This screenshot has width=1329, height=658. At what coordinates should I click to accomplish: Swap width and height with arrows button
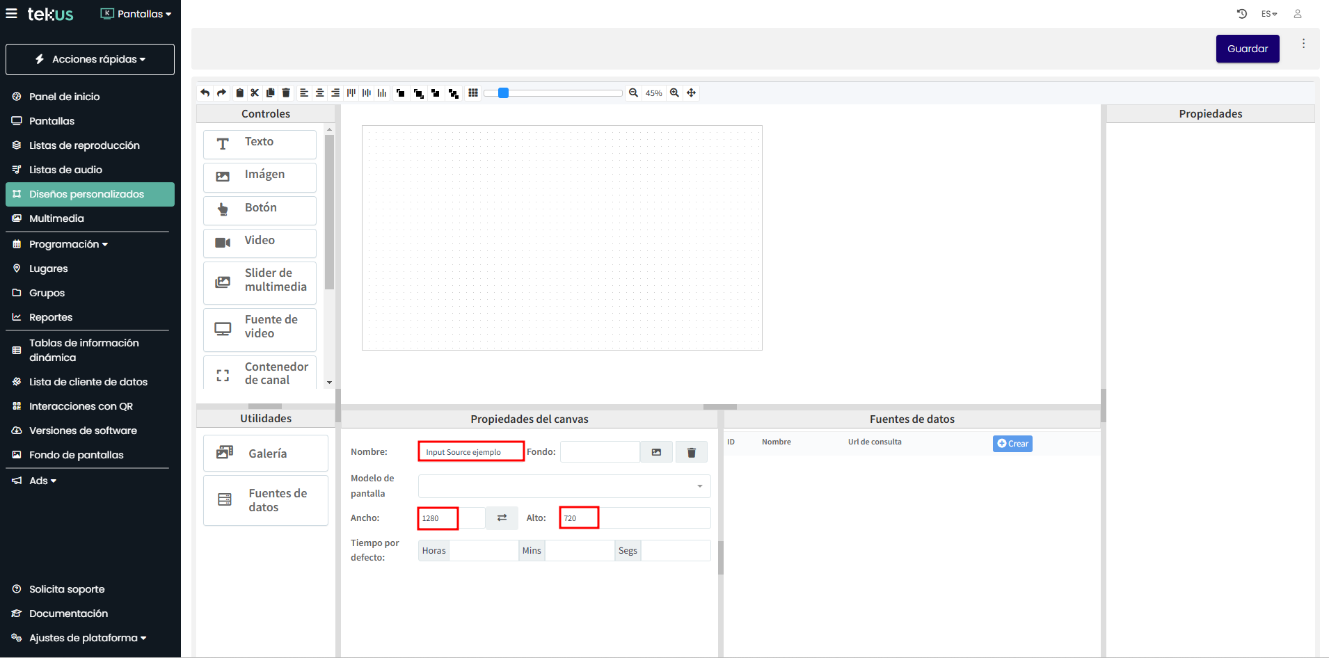(502, 518)
